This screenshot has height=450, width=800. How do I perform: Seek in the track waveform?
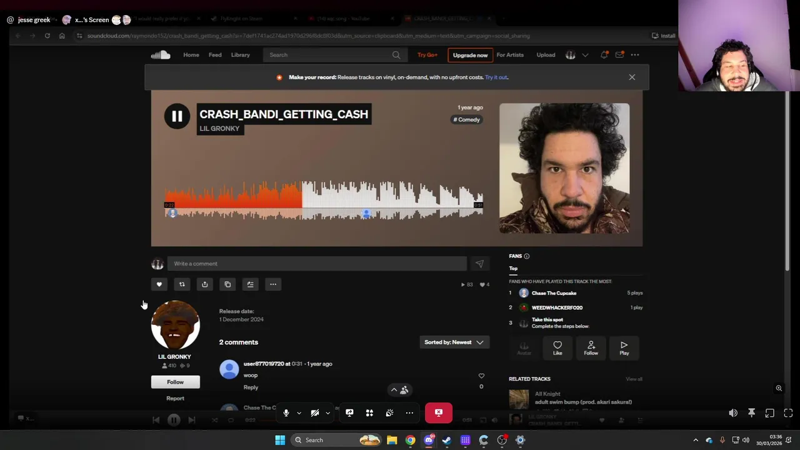point(324,200)
